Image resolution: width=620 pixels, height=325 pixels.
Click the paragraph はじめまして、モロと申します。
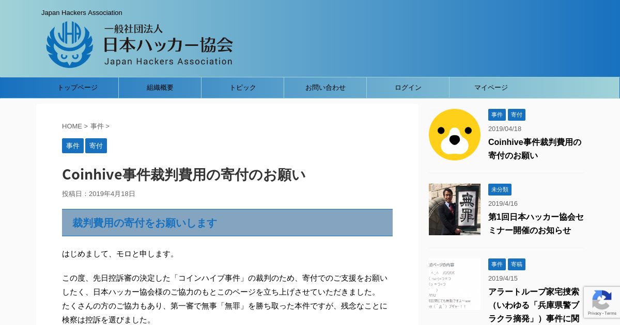tap(120, 254)
